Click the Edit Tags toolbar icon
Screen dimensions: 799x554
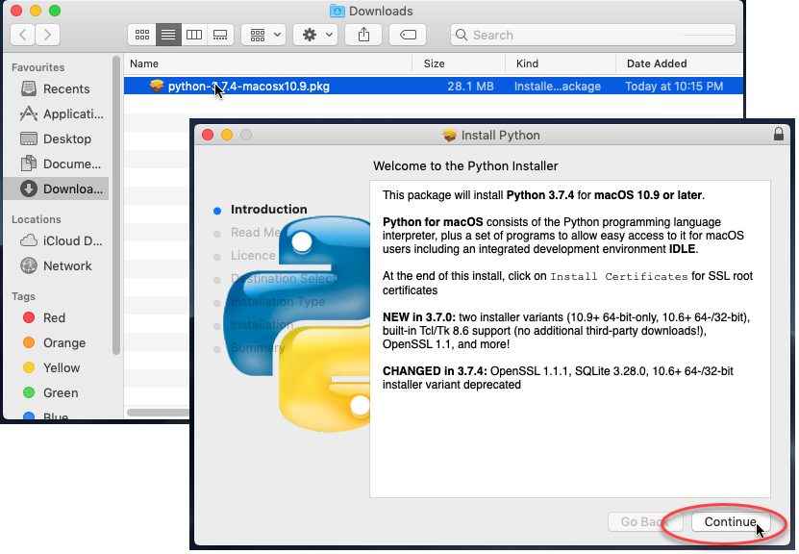coord(408,35)
